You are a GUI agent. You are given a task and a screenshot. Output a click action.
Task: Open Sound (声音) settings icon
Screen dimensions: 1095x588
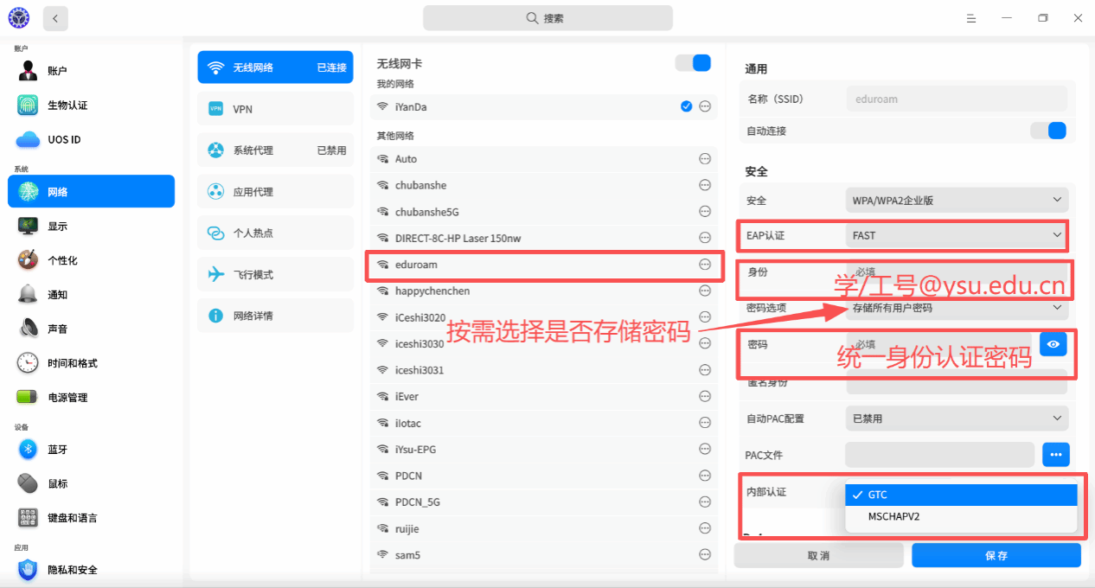28,329
